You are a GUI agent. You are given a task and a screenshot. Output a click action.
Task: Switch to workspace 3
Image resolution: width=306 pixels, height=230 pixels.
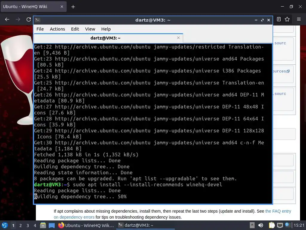click(x=28, y=226)
